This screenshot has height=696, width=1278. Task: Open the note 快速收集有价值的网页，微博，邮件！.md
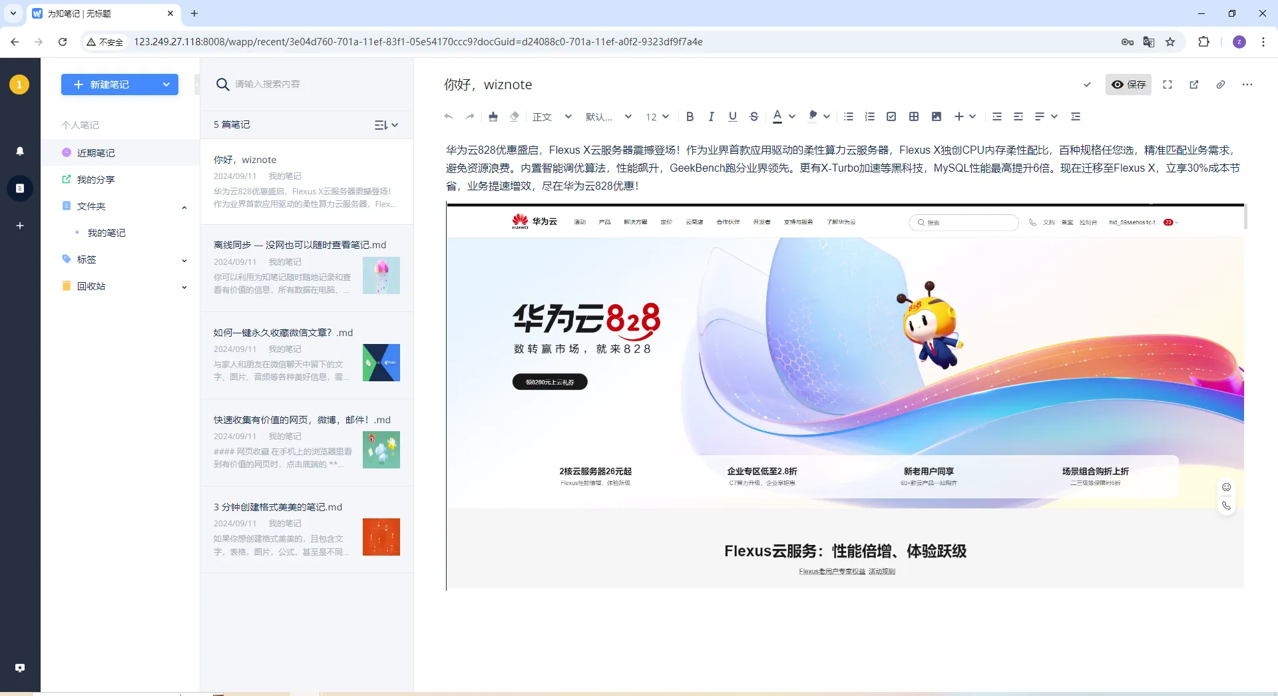307,442
